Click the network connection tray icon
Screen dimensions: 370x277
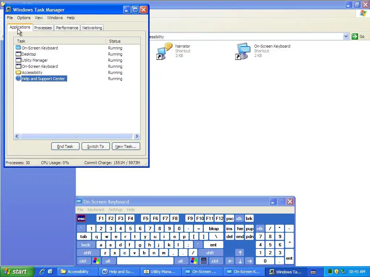click(x=343, y=272)
